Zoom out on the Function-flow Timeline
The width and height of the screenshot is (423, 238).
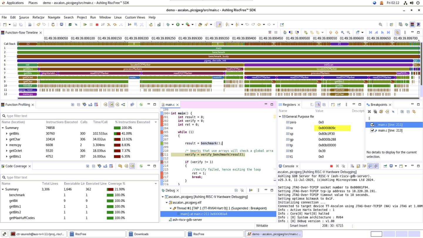348,33
